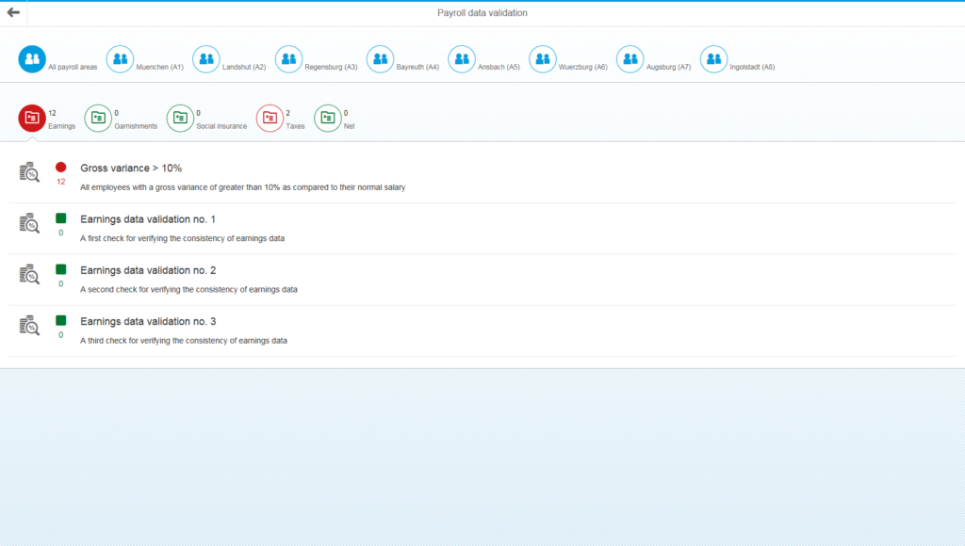Image resolution: width=965 pixels, height=546 pixels.
Task: Switch to the Garnishments category tab
Action: click(x=98, y=118)
